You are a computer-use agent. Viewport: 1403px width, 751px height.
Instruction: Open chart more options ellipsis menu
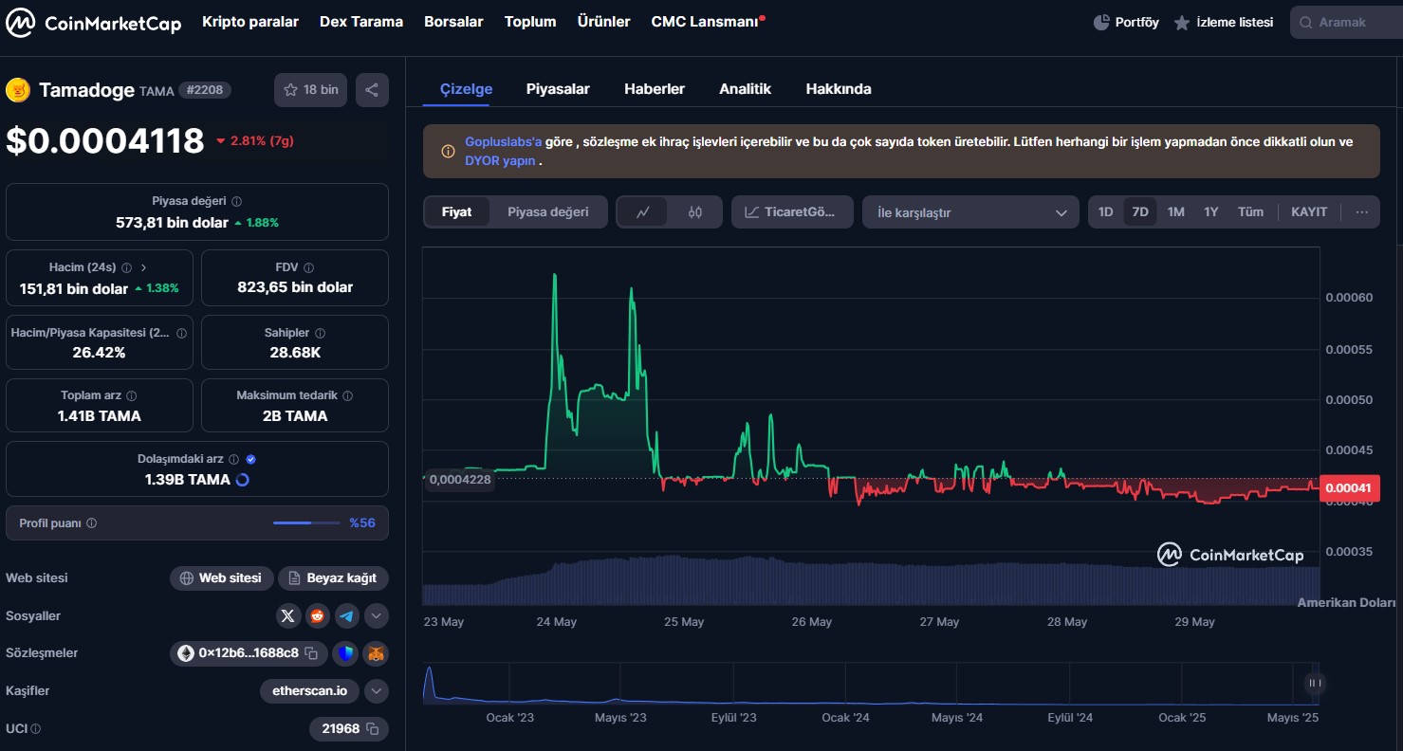pyautogui.click(x=1362, y=211)
